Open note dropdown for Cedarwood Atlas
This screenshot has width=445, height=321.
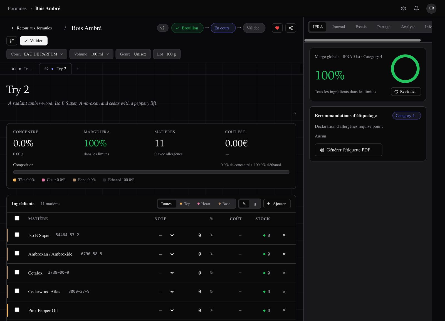pyautogui.click(x=167, y=291)
